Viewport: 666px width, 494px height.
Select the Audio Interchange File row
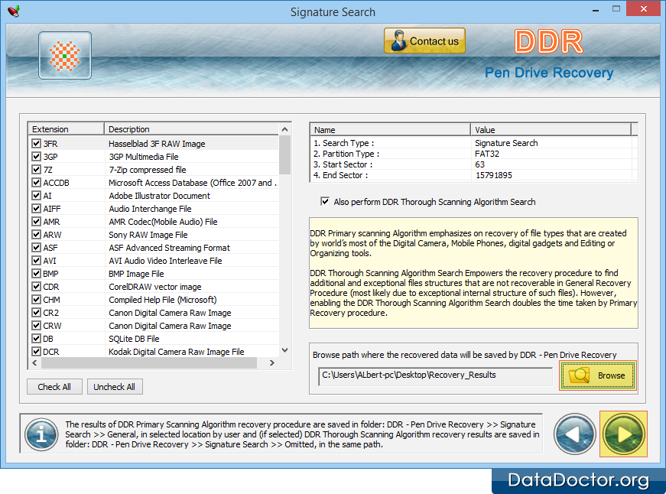point(154,209)
